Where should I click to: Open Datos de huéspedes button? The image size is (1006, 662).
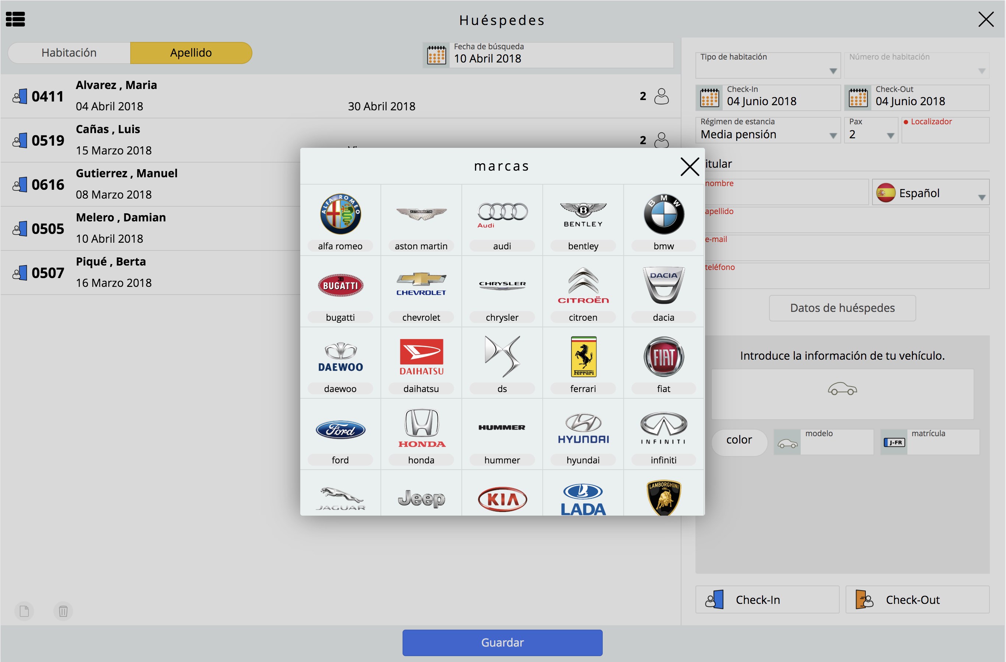(x=842, y=308)
